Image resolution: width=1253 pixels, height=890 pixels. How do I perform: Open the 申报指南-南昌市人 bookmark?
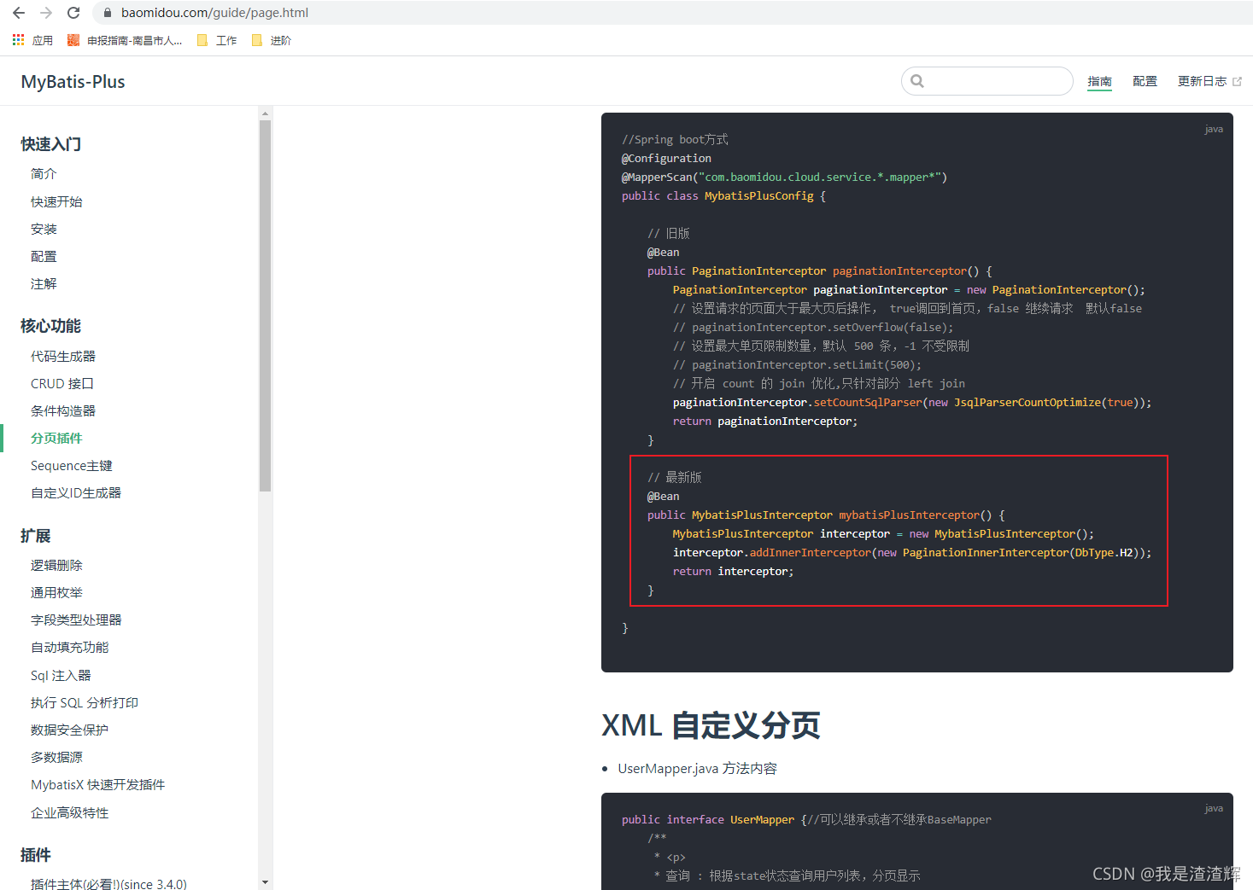click(125, 40)
